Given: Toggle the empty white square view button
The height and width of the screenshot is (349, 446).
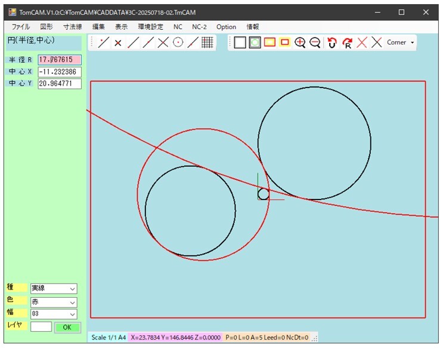Looking at the screenshot, I should [x=240, y=42].
